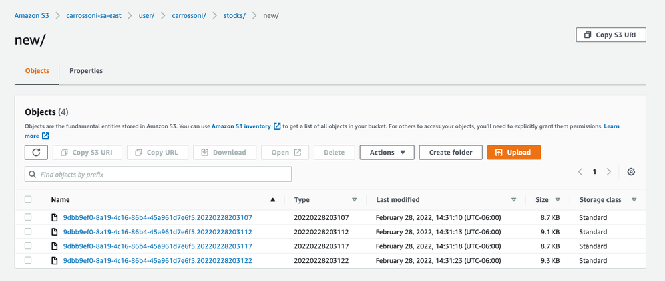Open the Actions dropdown menu
Screen dimensions: 665x281
387,153
